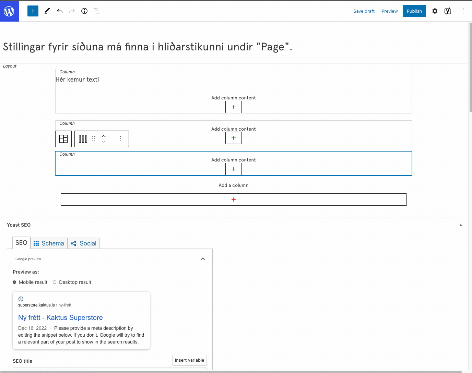This screenshot has height=373, width=472.
Task: Click the Add a column bar
Action: click(x=234, y=200)
